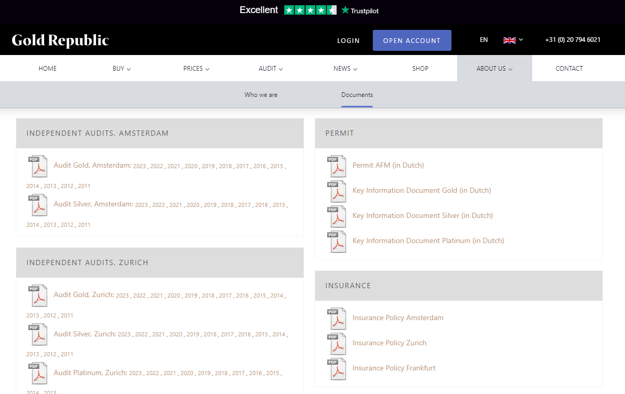
Task: Open 2022 Audit Silver, Amsterdam report
Action: (x=158, y=205)
